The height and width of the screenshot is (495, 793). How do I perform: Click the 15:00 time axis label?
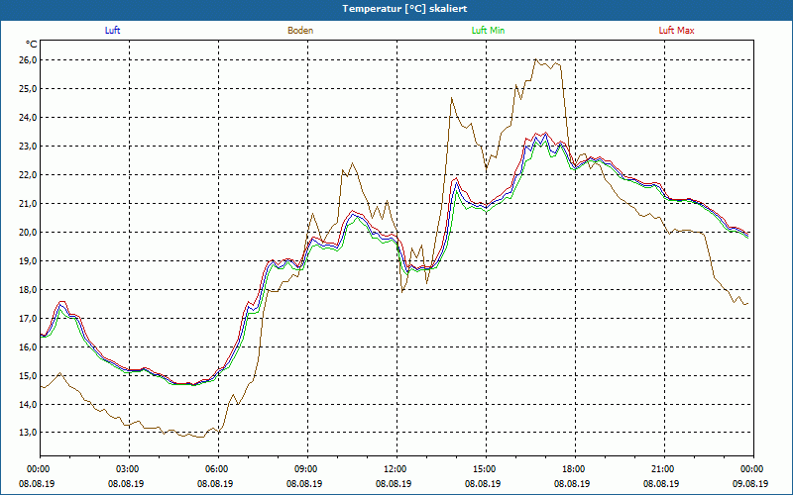point(486,469)
